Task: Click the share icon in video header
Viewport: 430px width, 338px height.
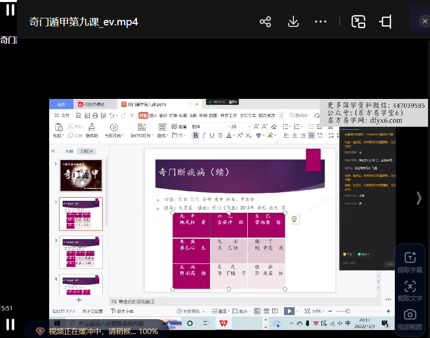Action: tap(266, 22)
